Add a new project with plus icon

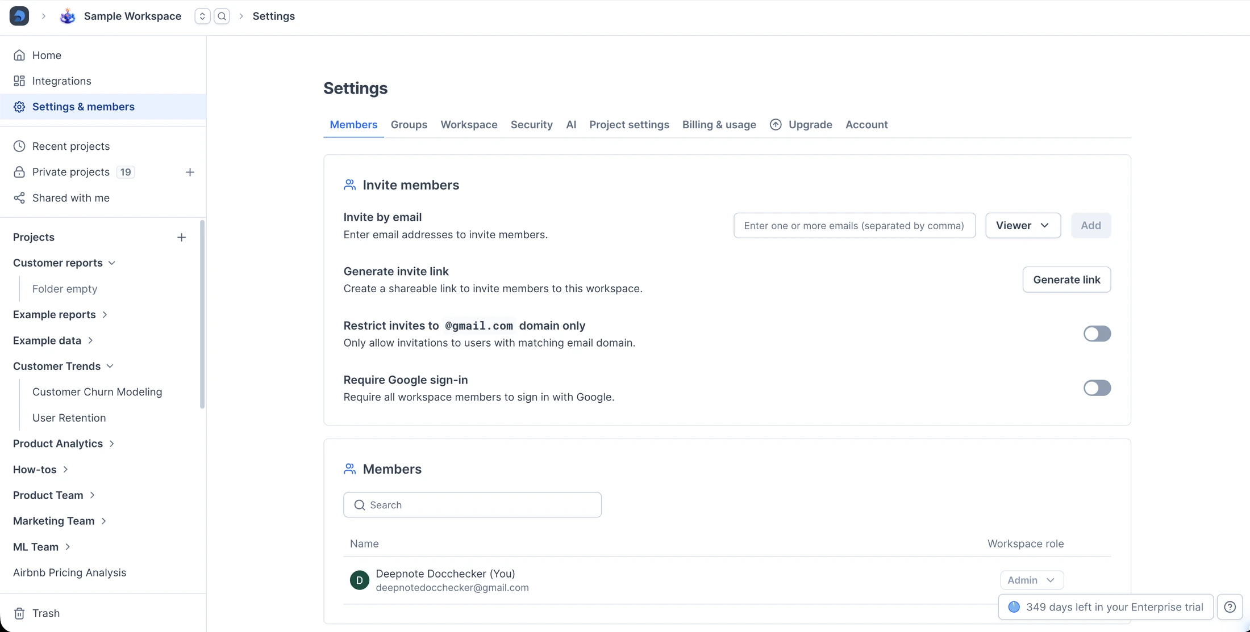(x=181, y=237)
